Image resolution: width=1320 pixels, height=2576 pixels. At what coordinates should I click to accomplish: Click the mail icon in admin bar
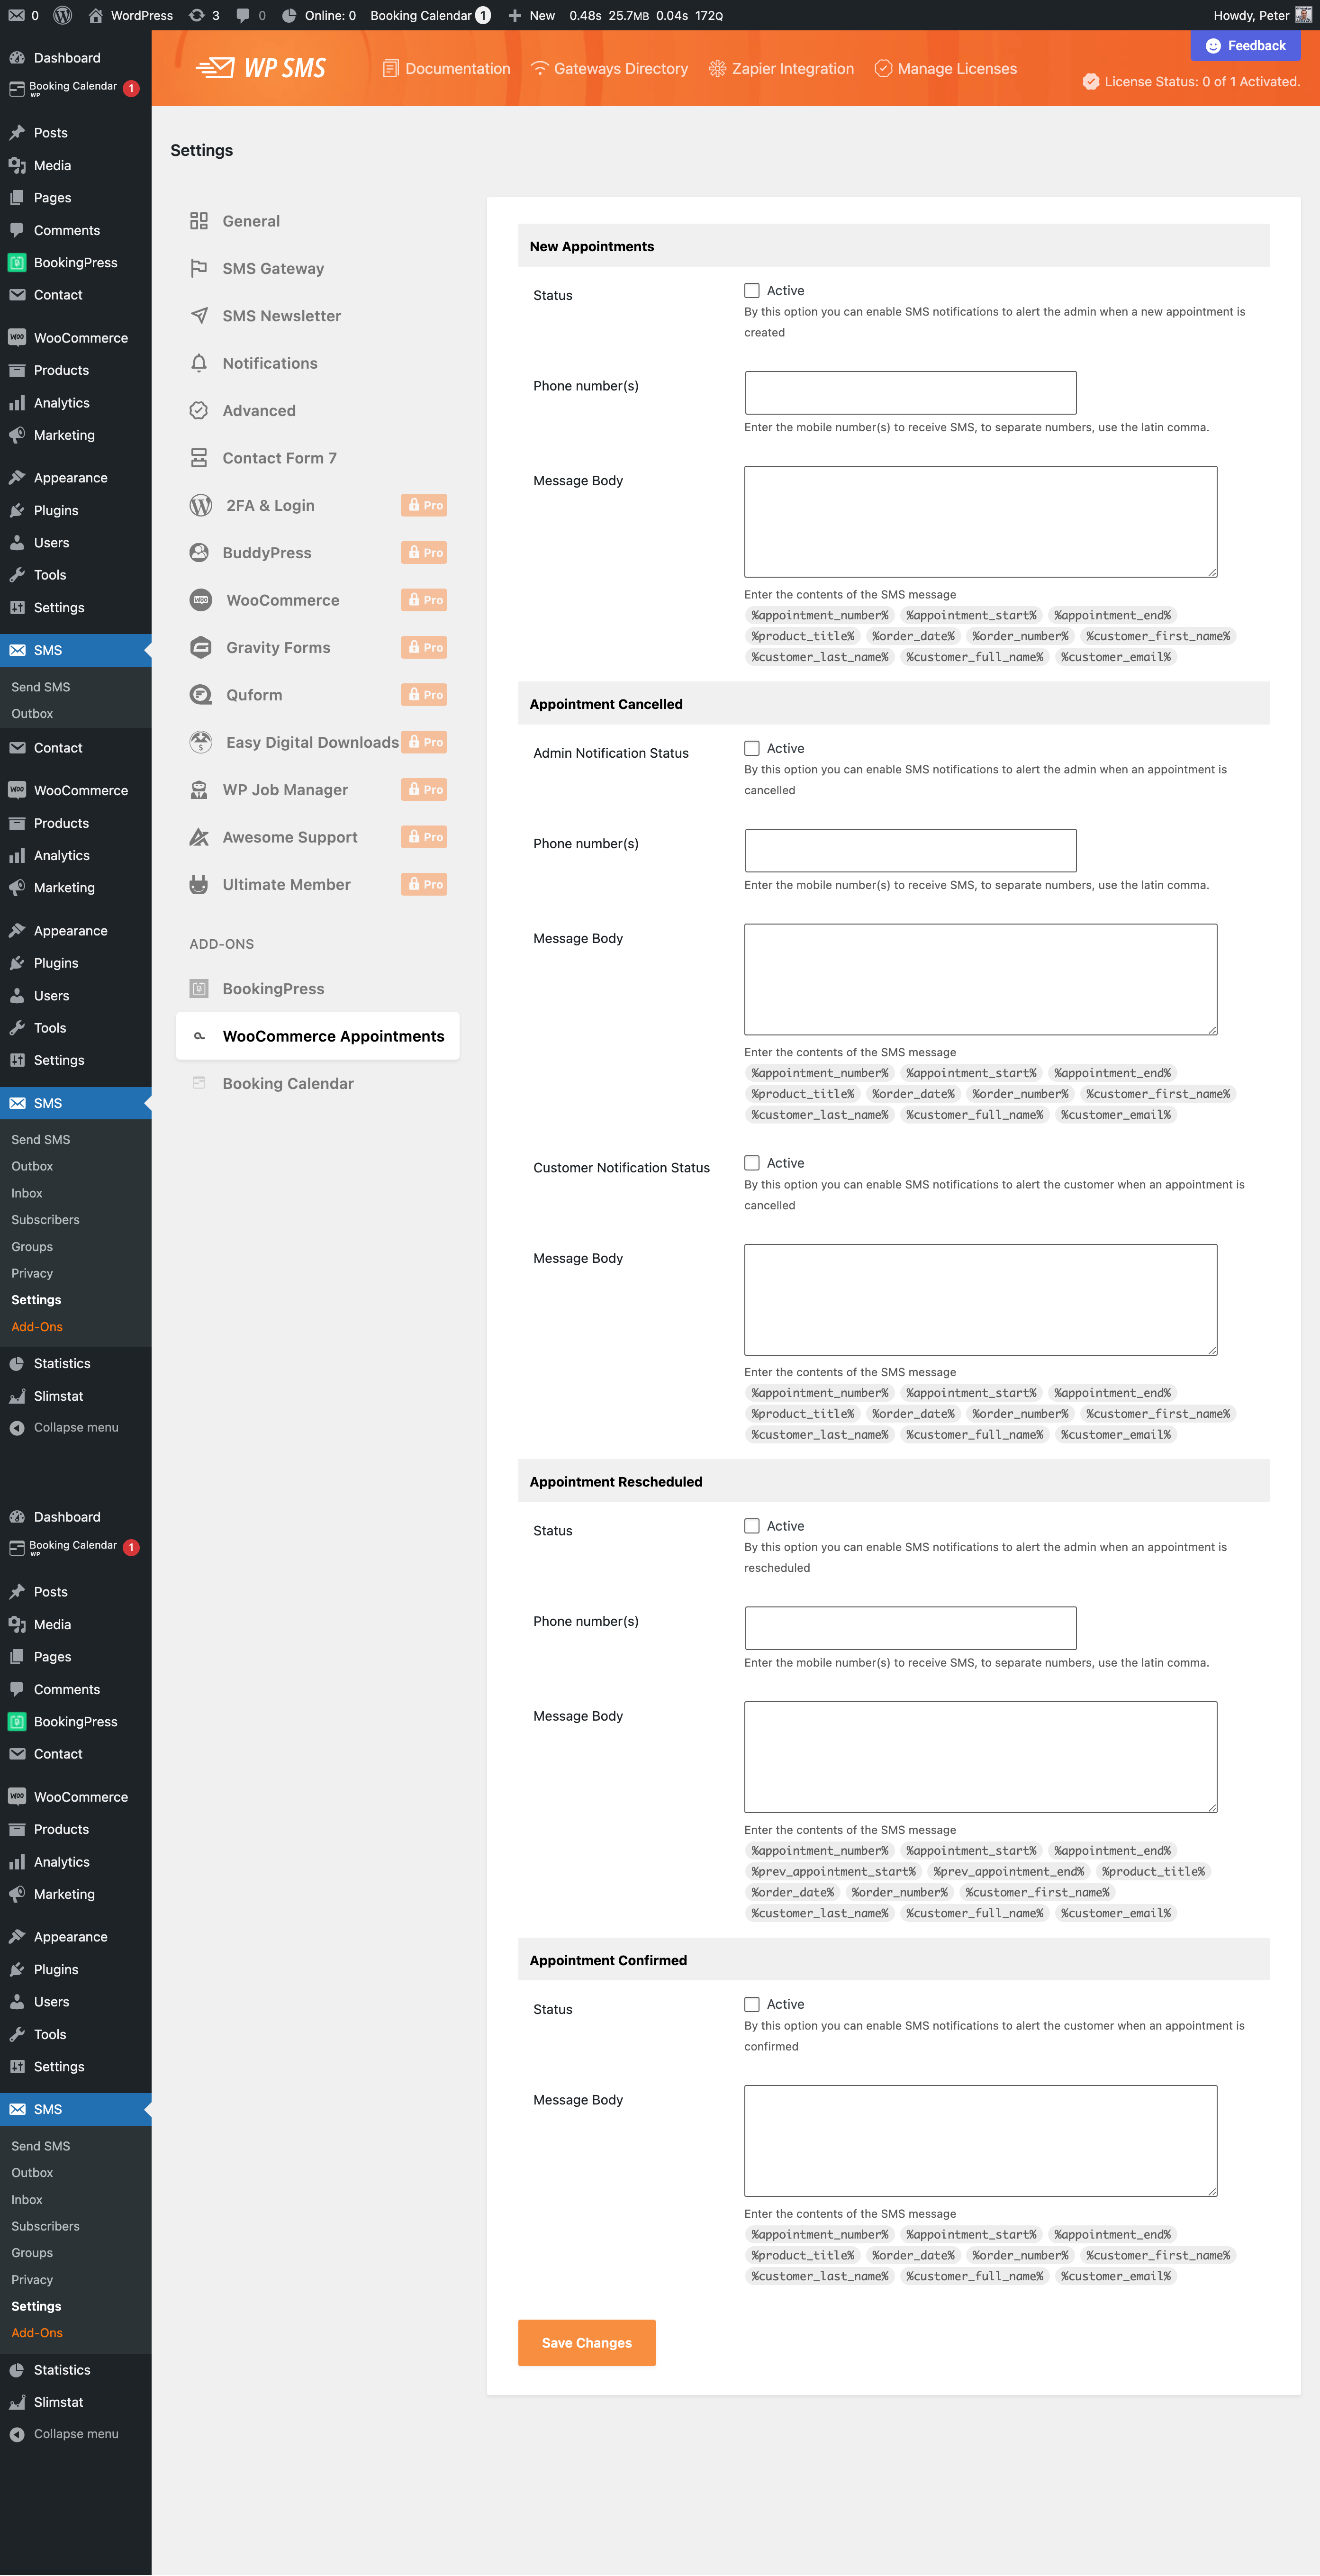[17, 15]
